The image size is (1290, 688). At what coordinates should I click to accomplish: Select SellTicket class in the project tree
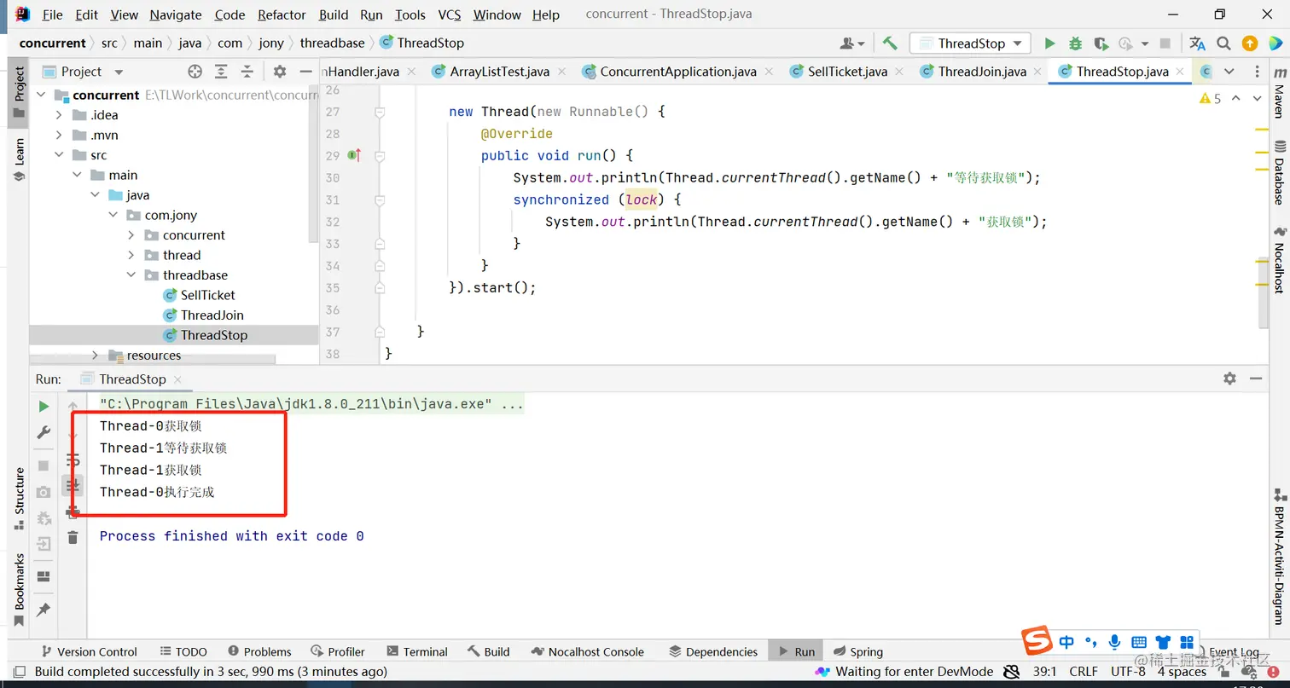[x=207, y=295]
